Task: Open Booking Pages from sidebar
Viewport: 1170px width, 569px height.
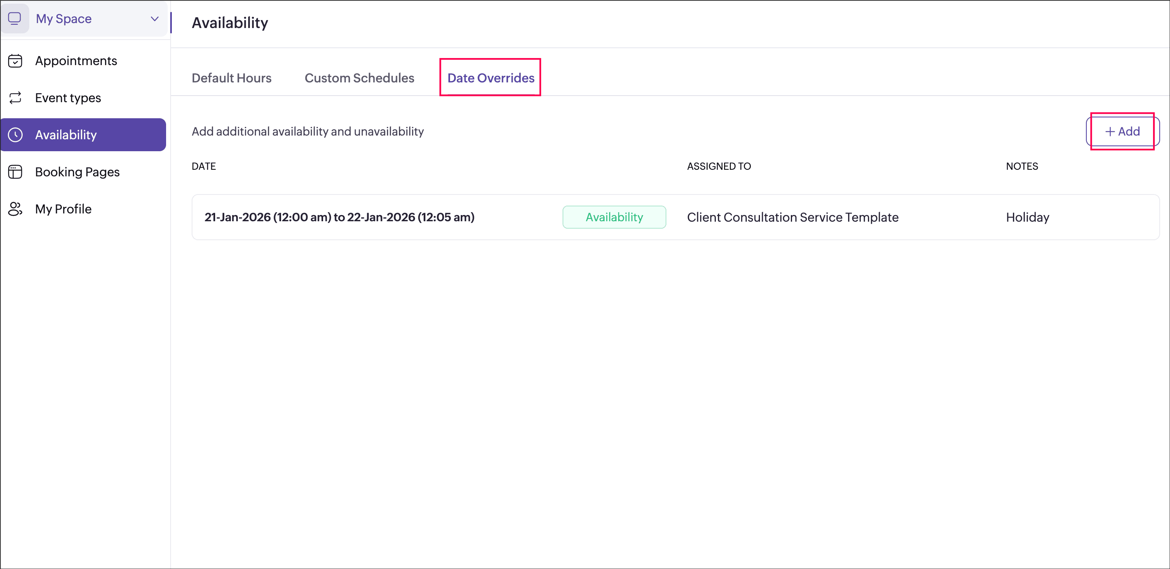Action: [x=77, y=172]
